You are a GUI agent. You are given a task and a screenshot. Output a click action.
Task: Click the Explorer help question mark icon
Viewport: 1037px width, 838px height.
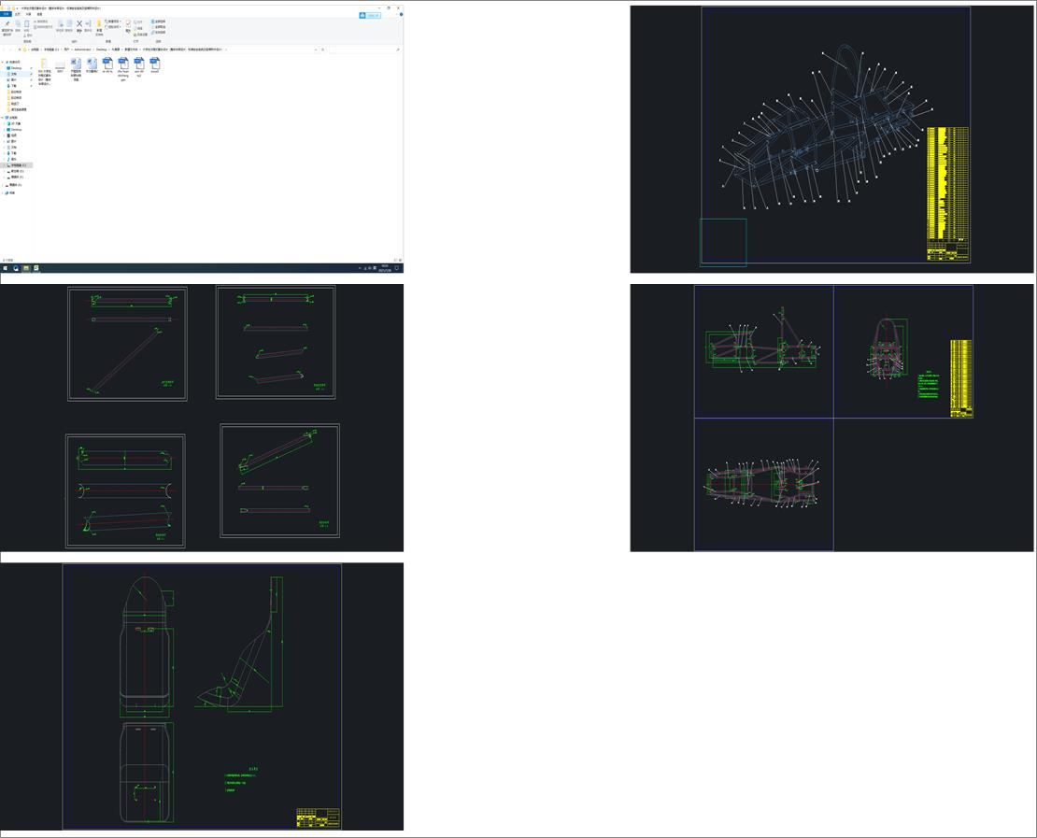point(401,15)
